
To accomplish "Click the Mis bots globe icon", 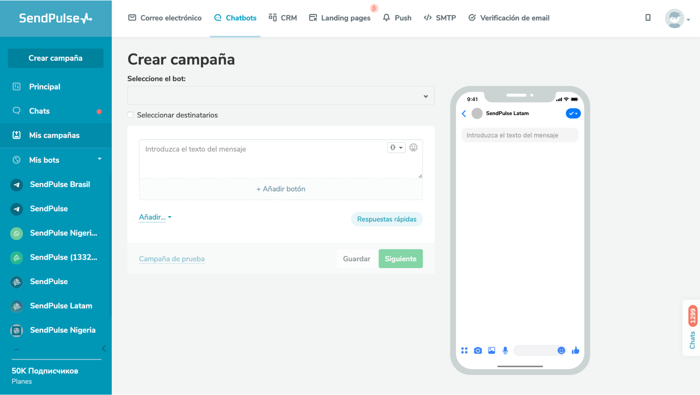I will point(16,160).
